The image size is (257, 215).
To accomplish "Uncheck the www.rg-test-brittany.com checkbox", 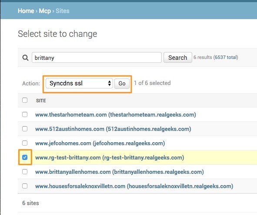I will click(25, 157).
